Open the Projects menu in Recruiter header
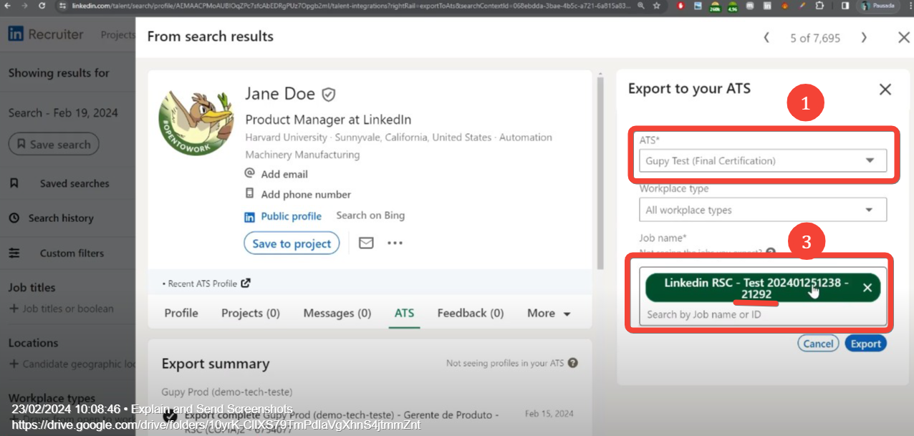This screenshot has height=436, width=914. 117,34
